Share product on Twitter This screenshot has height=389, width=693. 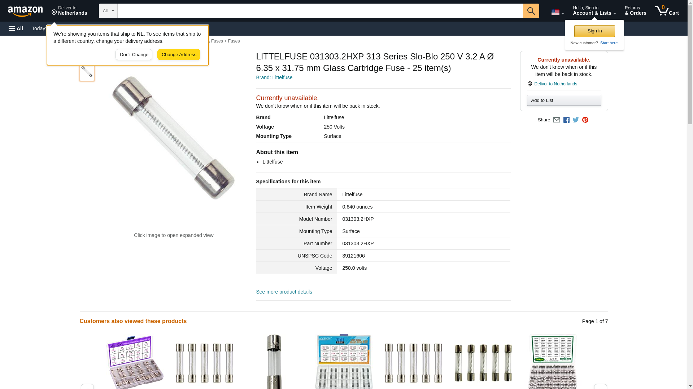(x=576, y=120)
